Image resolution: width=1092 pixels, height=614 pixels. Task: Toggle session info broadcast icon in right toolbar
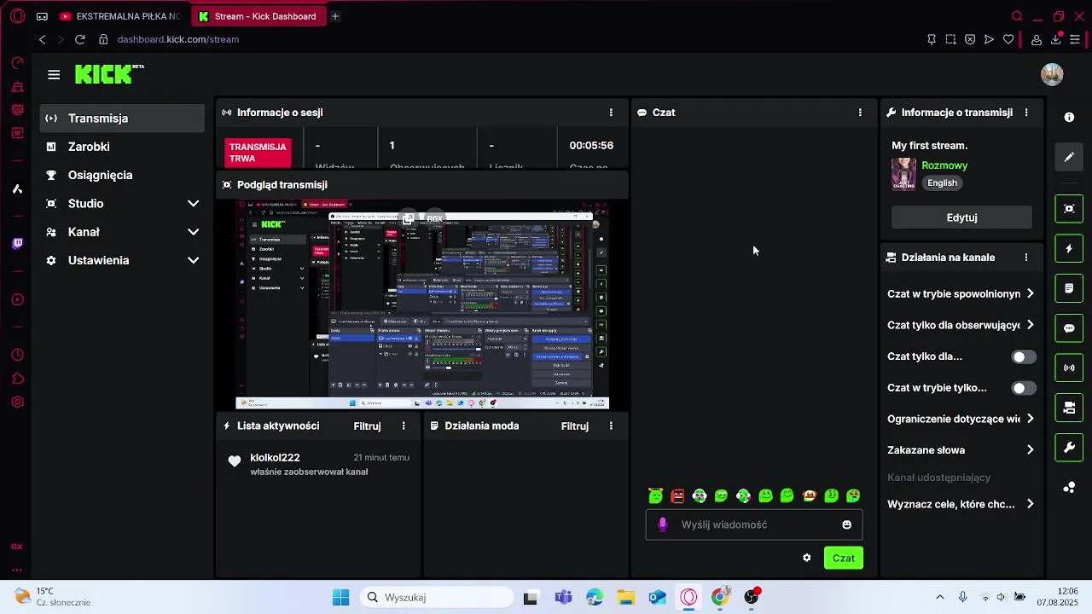1069,368
